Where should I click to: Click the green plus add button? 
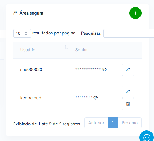click(x=135, y=13)
